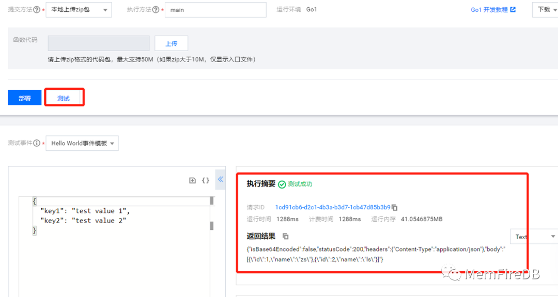Open Go1 开发教程 link
Viewport: 558px width, 297px height.
point(489,10)
